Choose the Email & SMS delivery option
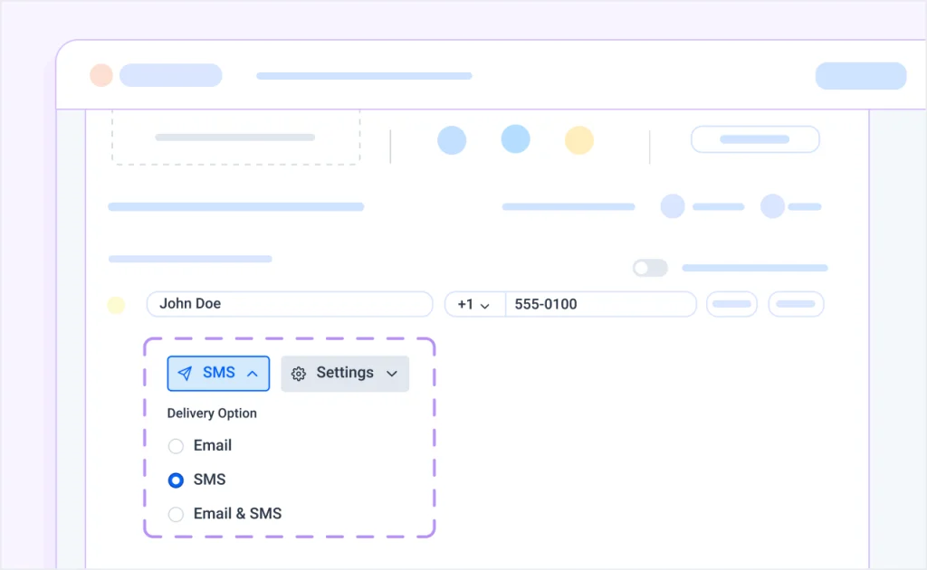The height and width of the screenshot is (570, 927). click(176, 514)
